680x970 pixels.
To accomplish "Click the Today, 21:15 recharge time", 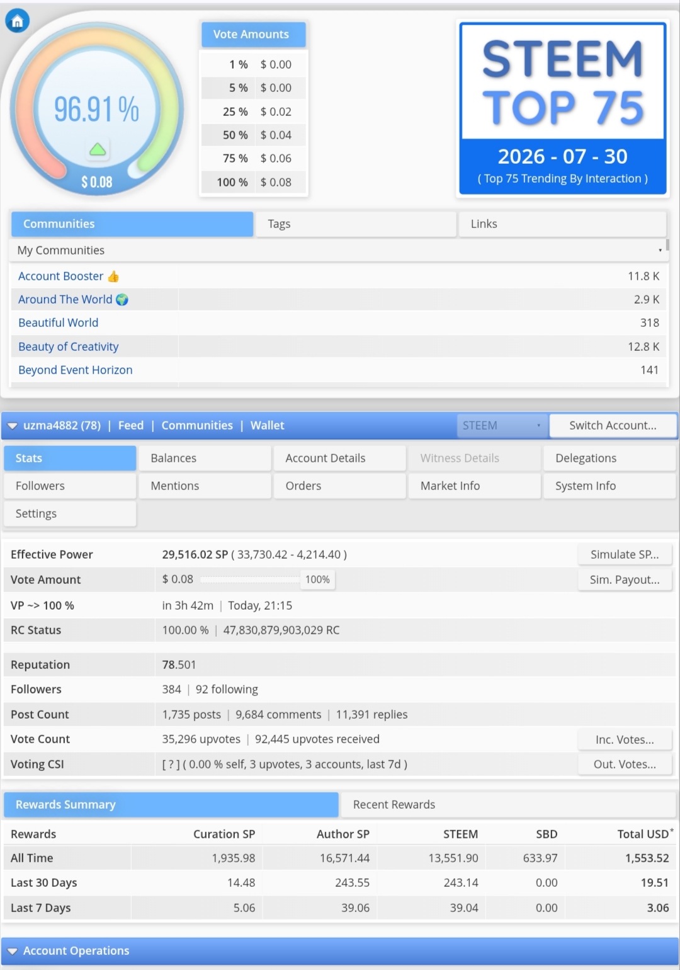I will pyautogui.click(x=260, y=606).
